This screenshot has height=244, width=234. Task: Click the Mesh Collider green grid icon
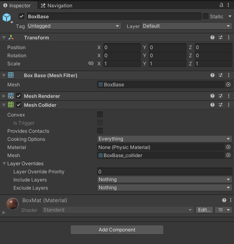tap(11, 105)
